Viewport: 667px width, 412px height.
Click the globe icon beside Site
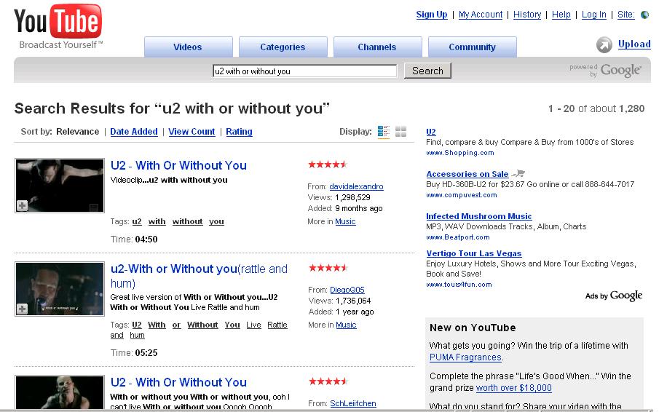[644, 15]
